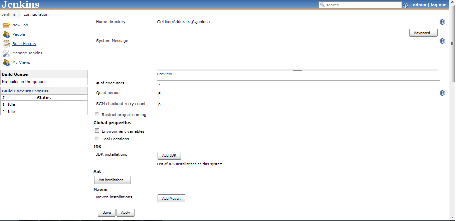Click the New Job icon in the sidebar
456x221 pixels.
6,25
